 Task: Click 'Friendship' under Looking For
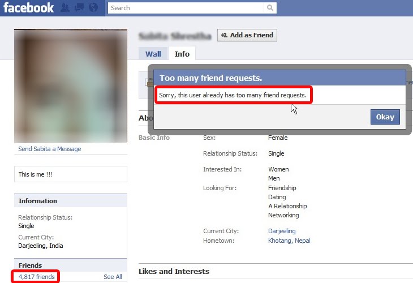[282, 188]
